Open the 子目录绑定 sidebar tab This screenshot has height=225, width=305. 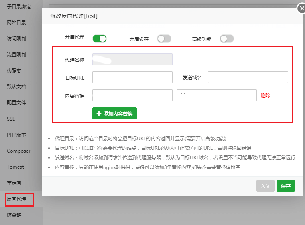click(x=19, y=7)
